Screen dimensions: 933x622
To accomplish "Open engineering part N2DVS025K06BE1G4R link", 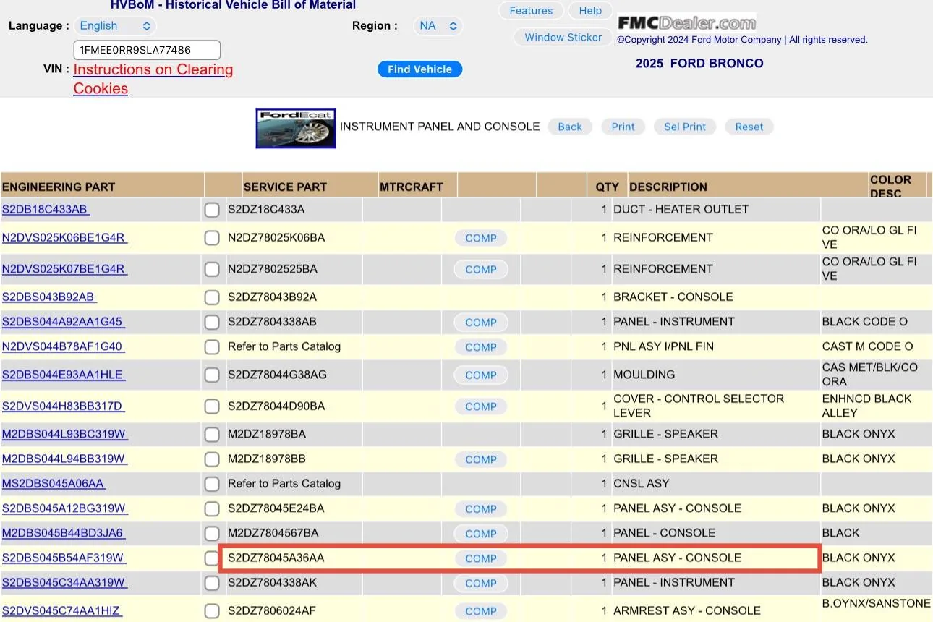I will pyautogui.click(x=64, y=238).
